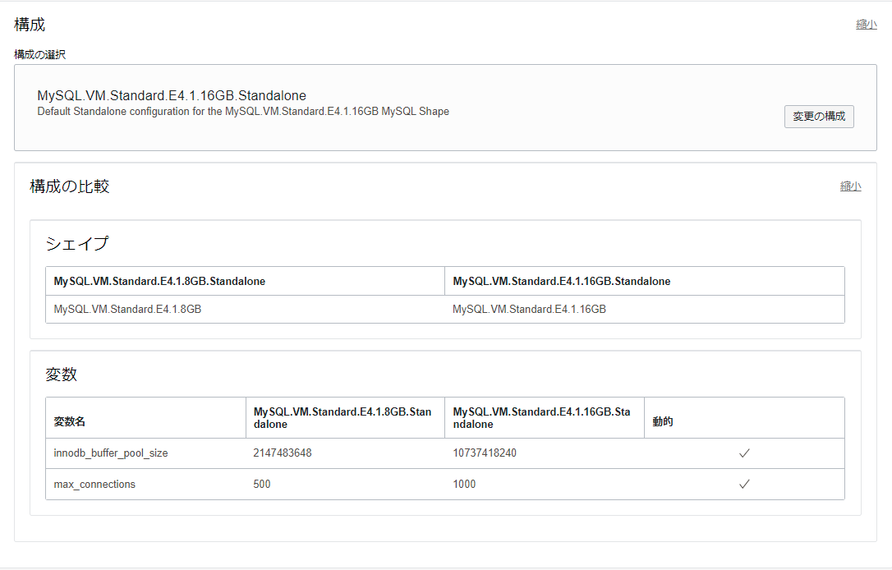Select the value 10737418240
The width and height of the screenshot is (892, 570).
pyautogui.click(x=485, y=453)
